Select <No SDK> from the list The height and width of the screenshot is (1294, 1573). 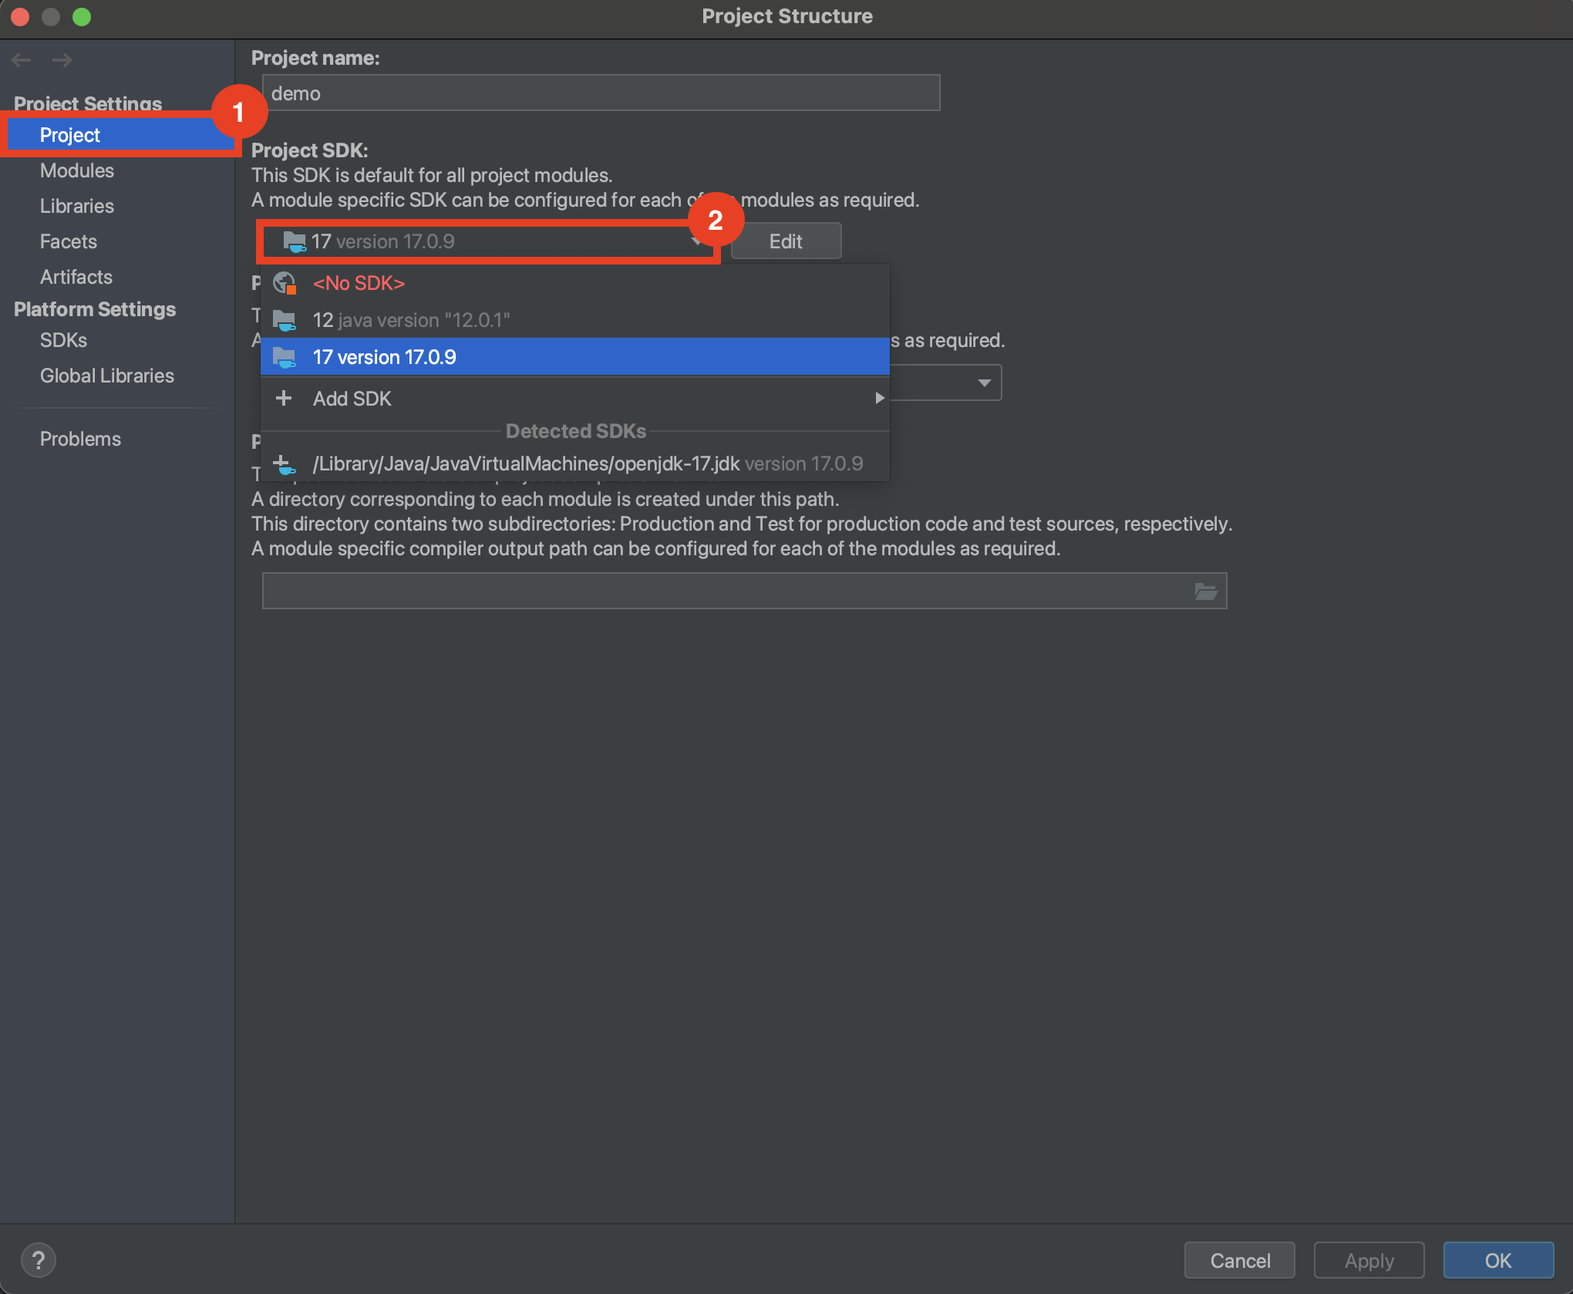click(359, 283)
